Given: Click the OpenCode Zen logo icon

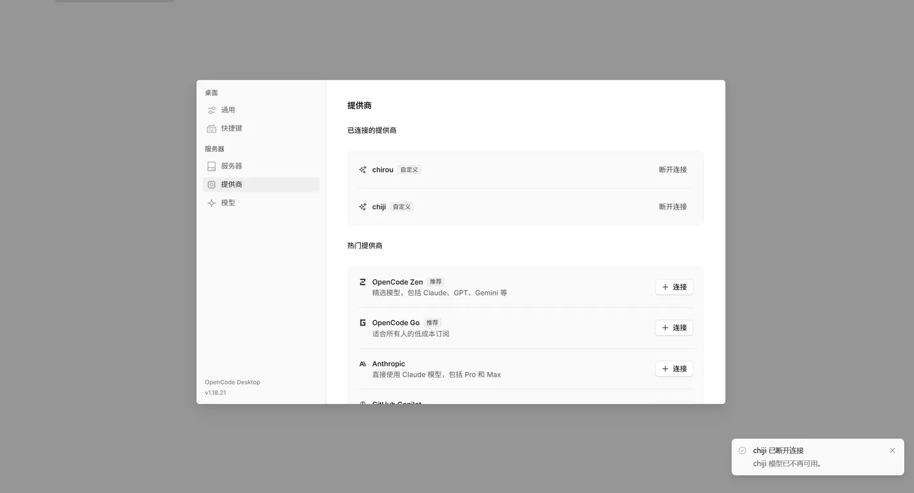Looking at the screenshot, I should [x=363, y=282].
